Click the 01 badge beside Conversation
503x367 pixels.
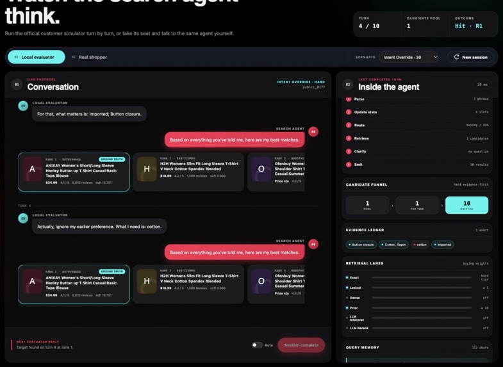(x=17, y=85)
